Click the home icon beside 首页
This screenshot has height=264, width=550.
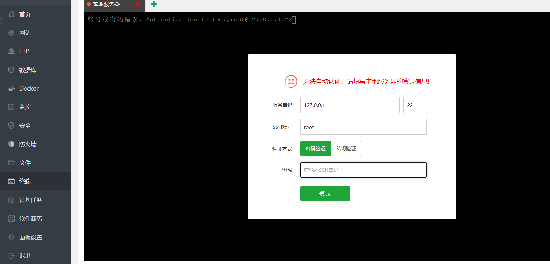(x=11, y=14)
